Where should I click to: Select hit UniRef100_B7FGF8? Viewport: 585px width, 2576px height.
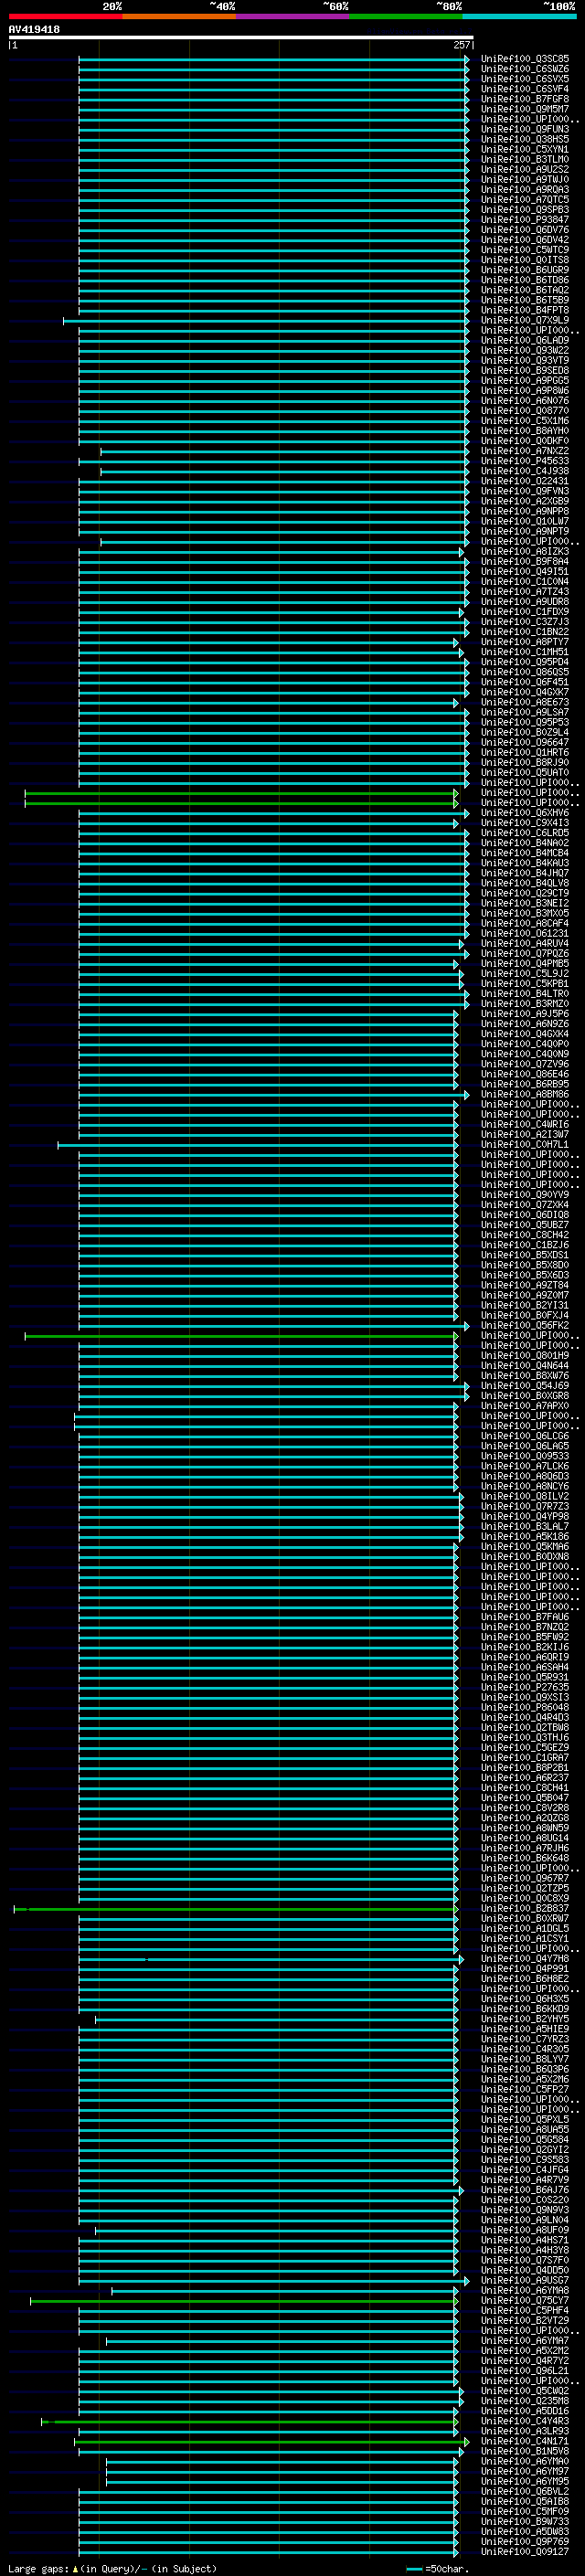(x=525, y=99)
